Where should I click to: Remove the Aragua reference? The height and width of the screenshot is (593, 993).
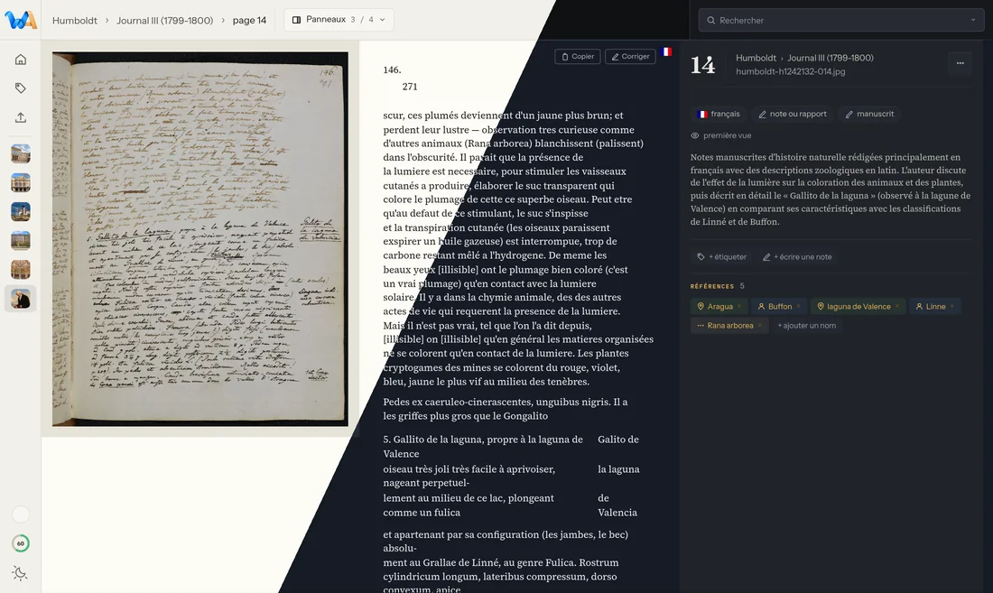click(739, 306)
